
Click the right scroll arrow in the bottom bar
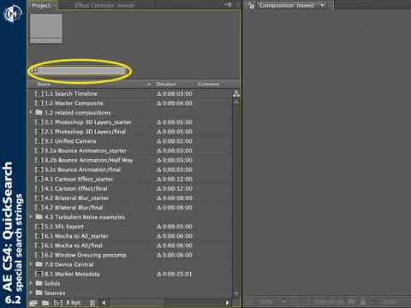228,303
